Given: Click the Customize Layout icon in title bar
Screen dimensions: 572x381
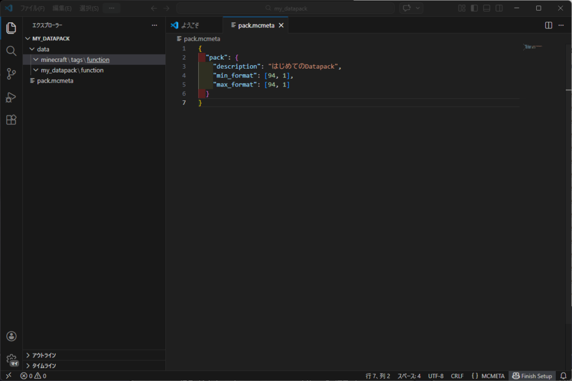Looking at the screenshot, I should tap(461, 8).
